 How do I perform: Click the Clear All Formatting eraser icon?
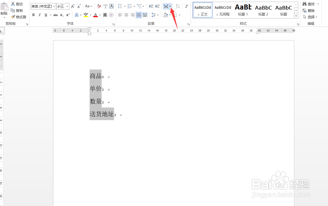coord(99,6)
